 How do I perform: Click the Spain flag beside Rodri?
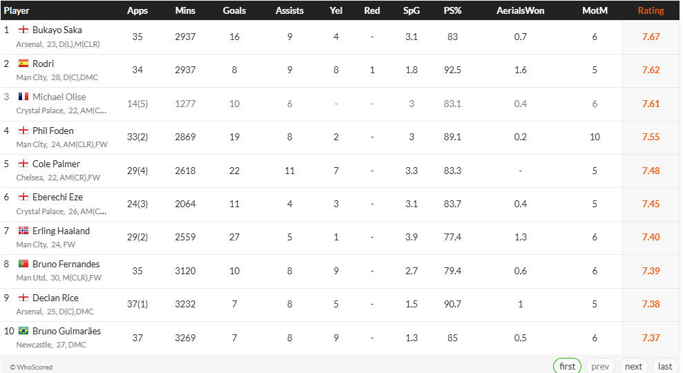[23, 64]
